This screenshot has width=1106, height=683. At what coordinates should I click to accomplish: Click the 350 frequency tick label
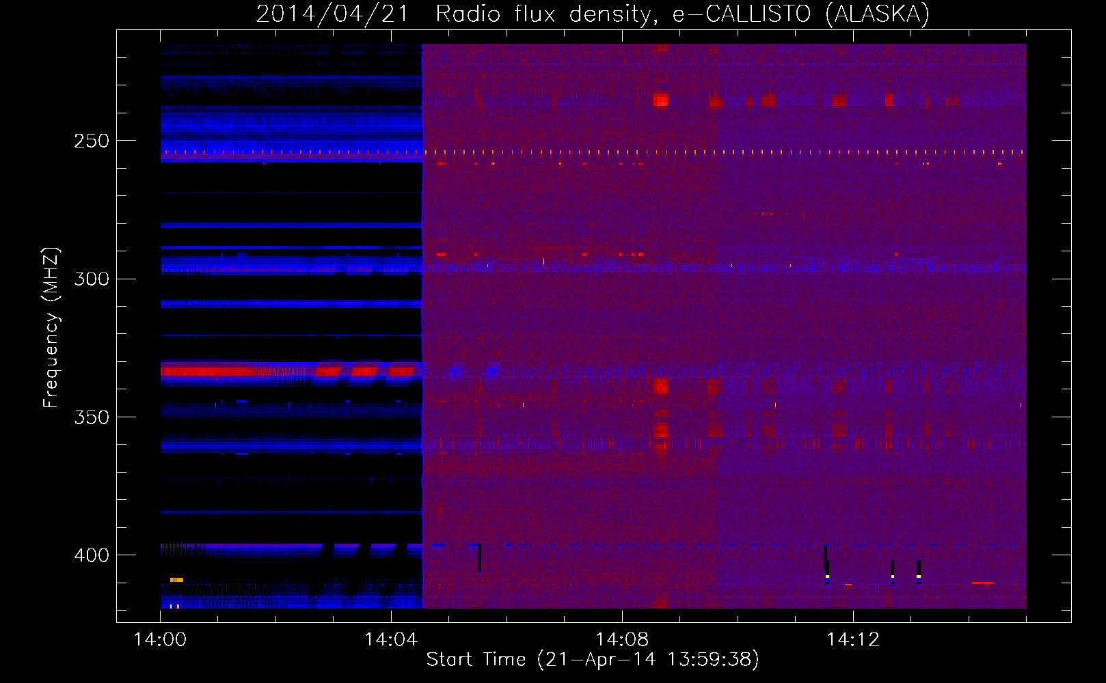click(92, 417)
